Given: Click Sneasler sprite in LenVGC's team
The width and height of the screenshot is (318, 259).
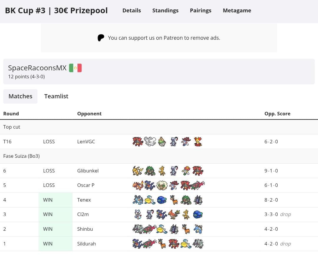Looking at the screenshot, I should pyautogui.click(x=174, y=142).
